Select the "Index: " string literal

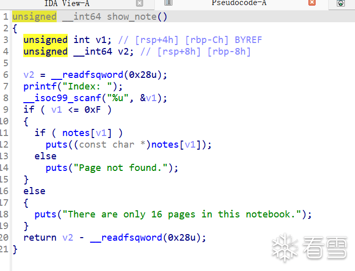tap(87, 86)
